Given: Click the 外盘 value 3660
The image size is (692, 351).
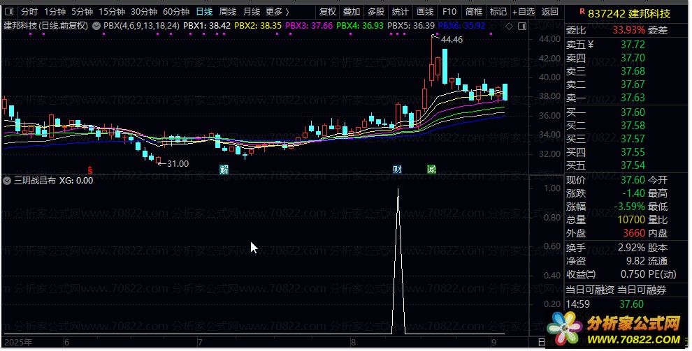Looking at the screenshot, I should pyautogui.click(x=634, y=233).
